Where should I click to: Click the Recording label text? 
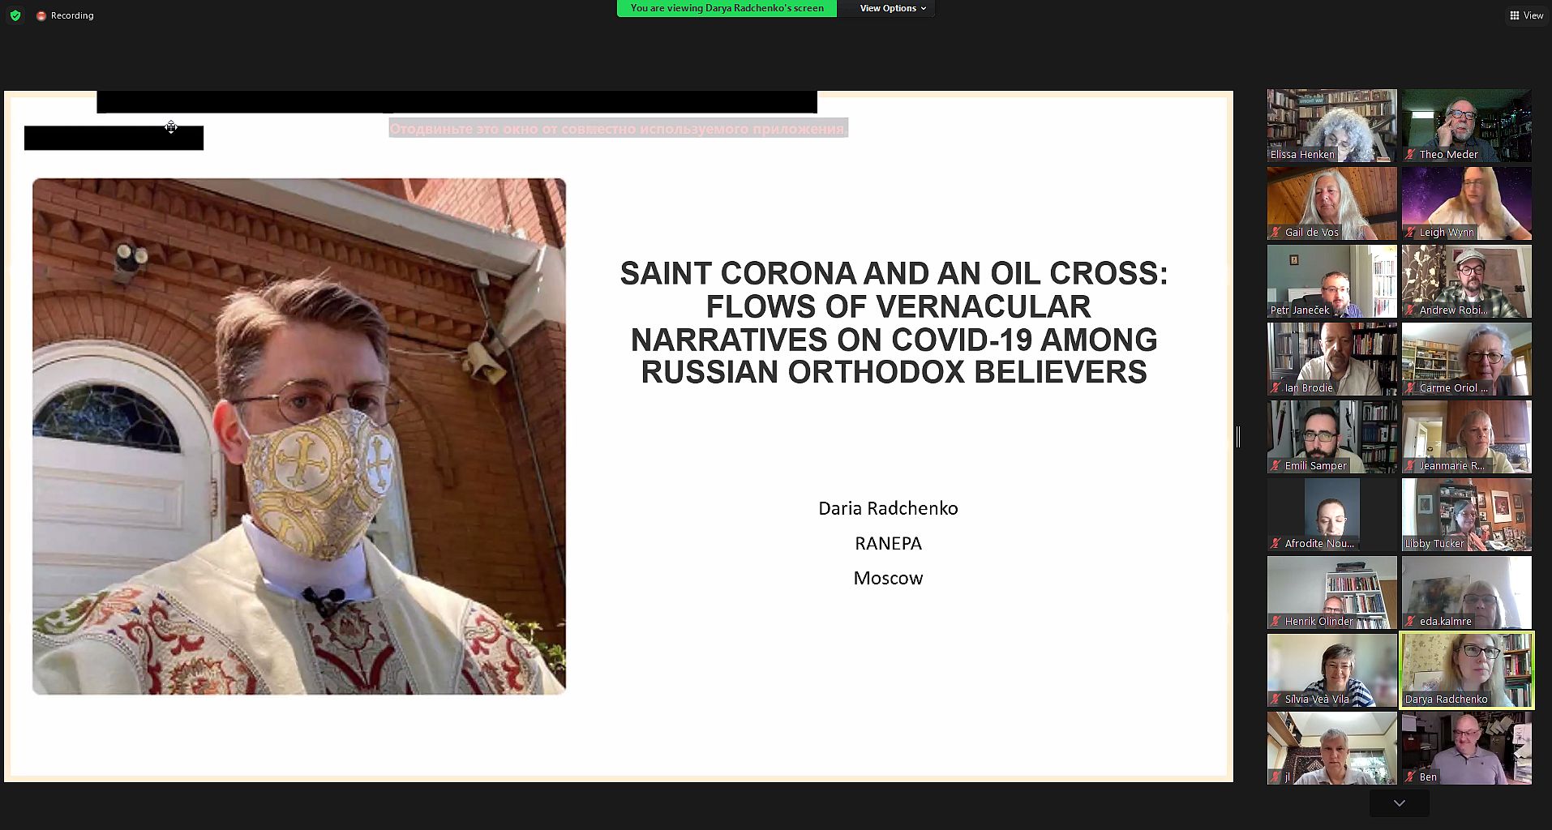coord(72,15)
